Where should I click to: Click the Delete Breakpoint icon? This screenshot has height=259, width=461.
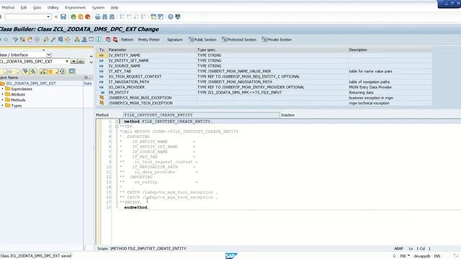(x=115, y=40)
